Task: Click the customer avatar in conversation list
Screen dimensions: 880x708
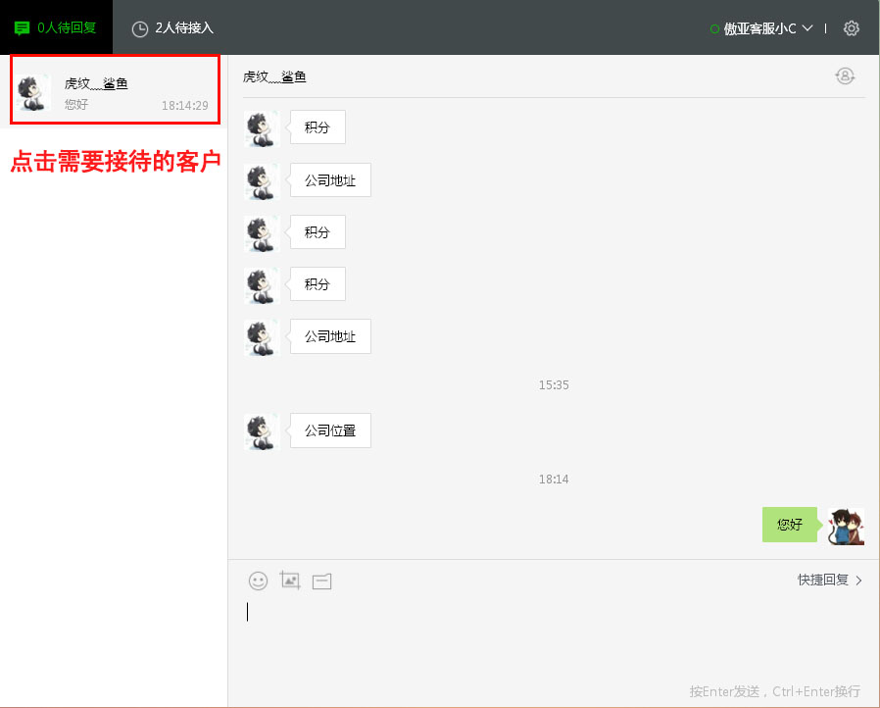Action: [x=35, y=92]
